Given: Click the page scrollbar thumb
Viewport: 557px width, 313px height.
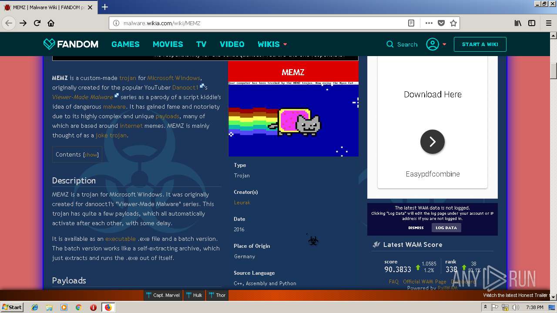Looking at the screenshot, I should point(554,71).
